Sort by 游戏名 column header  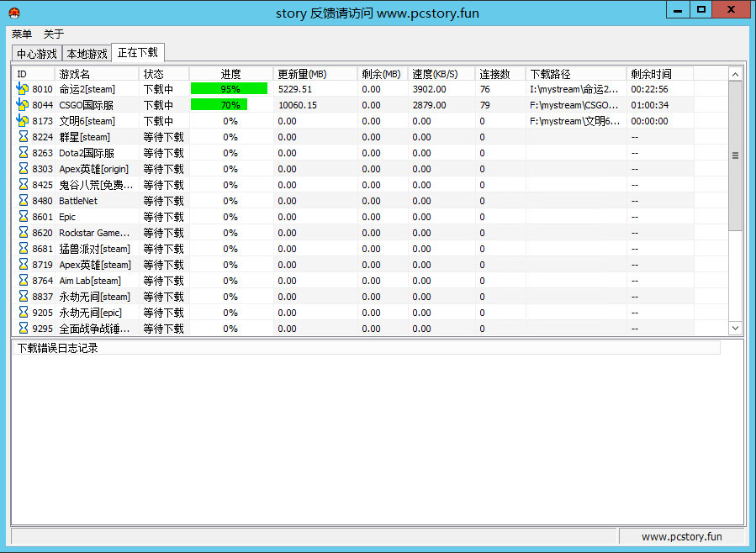(x=98, y=74)
